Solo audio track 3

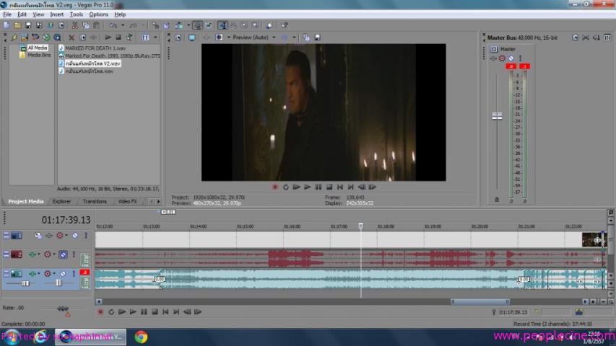pos(74,273)
